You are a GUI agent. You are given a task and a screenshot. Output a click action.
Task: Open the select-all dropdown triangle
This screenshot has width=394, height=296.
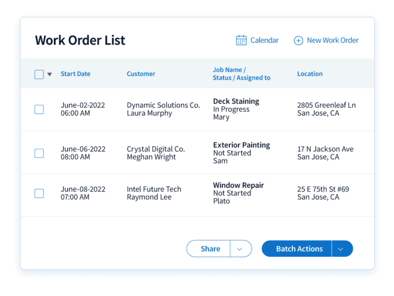pyautogui.click(x=49, y=74)
